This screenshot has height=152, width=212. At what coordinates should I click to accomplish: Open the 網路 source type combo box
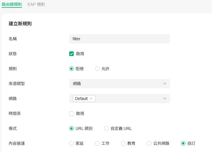pos(119,84)
